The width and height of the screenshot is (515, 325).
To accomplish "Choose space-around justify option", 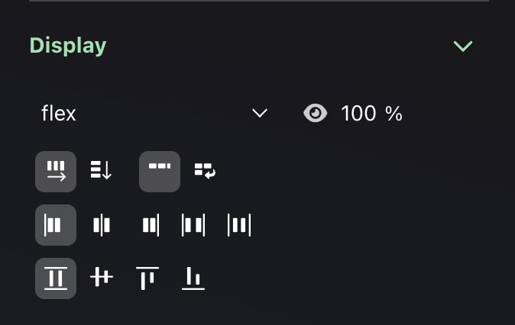I will 239,226.
